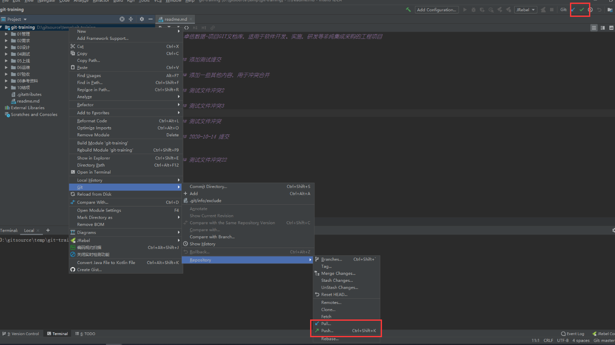This screenshot has width=615, height=345.
Task: Click the Stop square icon in toolbar
Action: pos(551,10)
